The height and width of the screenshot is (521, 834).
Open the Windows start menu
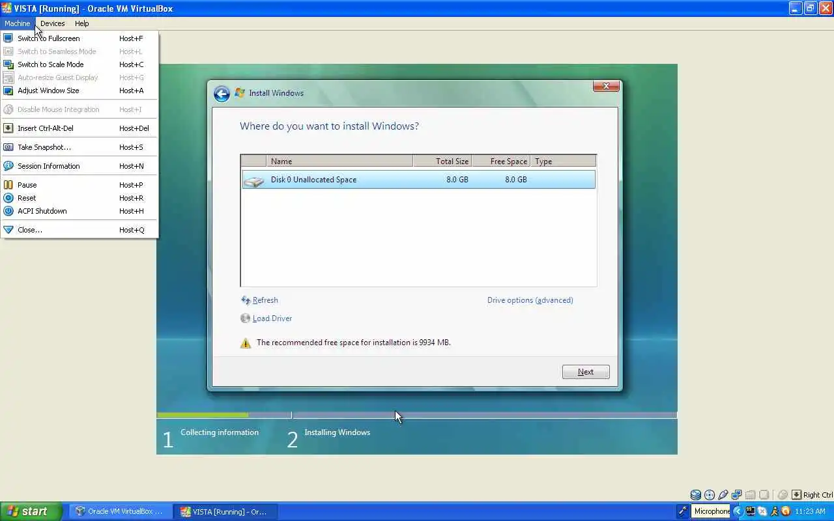(x=31, y=511)
